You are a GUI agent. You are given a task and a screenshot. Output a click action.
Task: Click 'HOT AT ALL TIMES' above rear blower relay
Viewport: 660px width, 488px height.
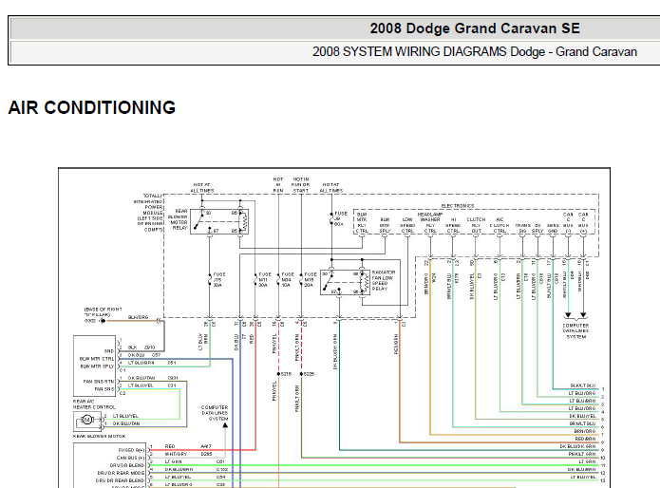click(x=202, y=188)
